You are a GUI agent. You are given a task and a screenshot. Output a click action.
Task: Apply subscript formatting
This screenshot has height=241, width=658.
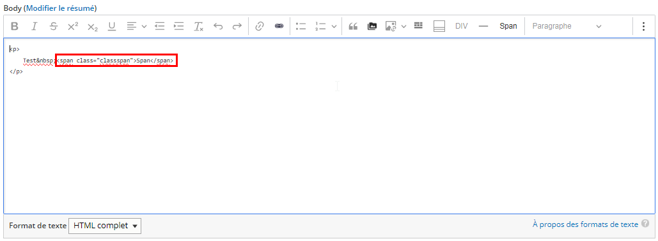[92, 26]
